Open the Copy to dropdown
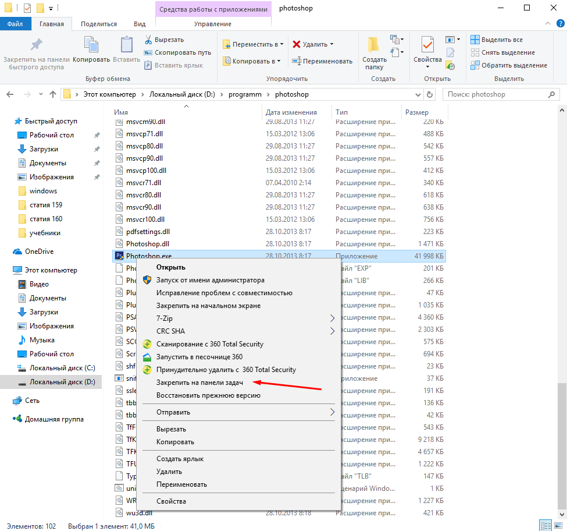This screenshot has height=531, width=567. point(252,61)
